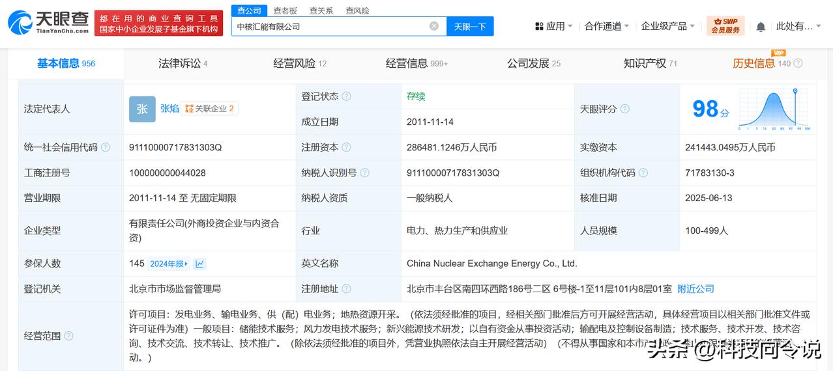The width and height of the screenshot is (833, 371).
Task: Open the 应用 dropdown menu
Action: 554,26
